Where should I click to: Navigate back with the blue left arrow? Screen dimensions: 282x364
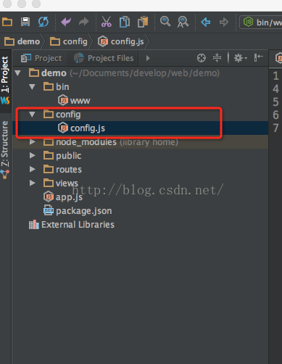[206, 22]
